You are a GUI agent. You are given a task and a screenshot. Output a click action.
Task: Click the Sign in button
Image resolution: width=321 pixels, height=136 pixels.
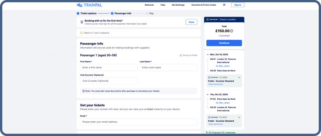coord(238,5)
